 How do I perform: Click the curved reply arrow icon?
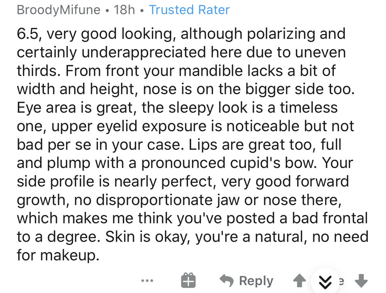(x=227, y=281)
